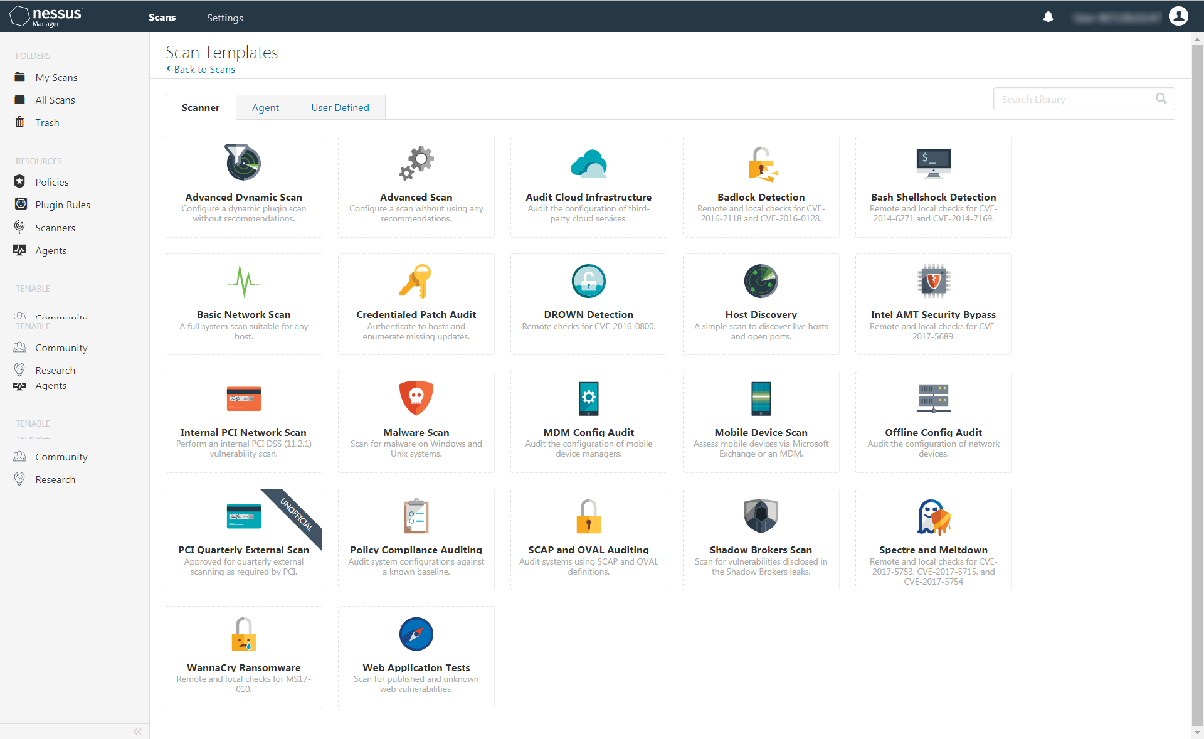
Task: Pick the Credentialed Patch Audit keys icon
Action: coord(416,280)
